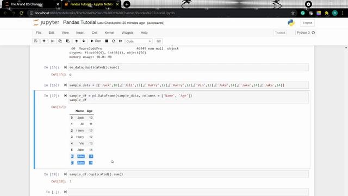Click the Jack name cell
348x196 pixels.
[80, 118]
